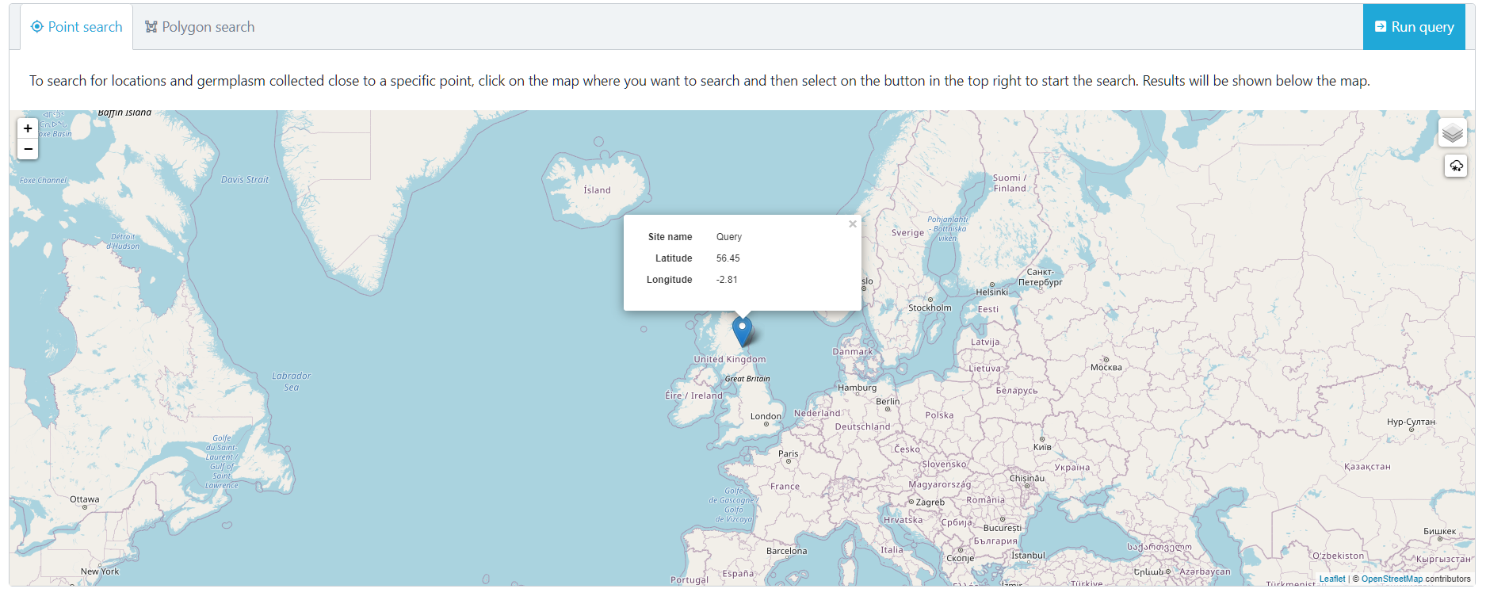Click the United Kingdom label
The width and height of the screenshot is (1486, 600).
(x=730, y=359)
